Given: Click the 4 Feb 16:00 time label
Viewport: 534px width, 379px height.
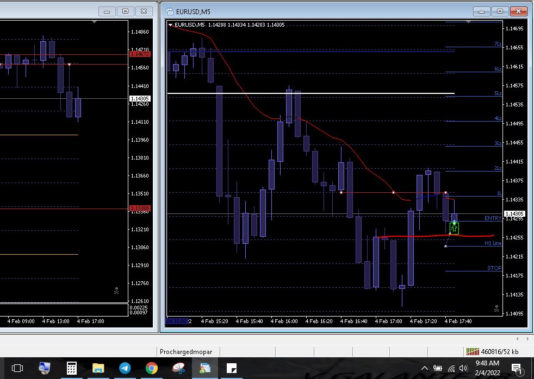Looking at the screenshot, I should point(284,321).
